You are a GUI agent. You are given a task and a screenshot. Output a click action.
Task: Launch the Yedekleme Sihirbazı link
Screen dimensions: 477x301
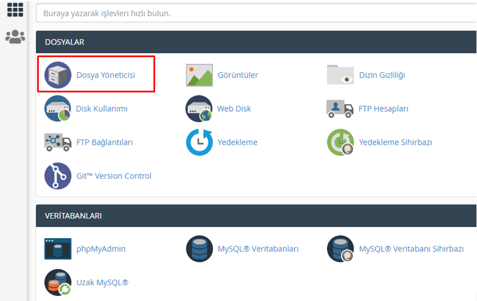tap(395, 142)
